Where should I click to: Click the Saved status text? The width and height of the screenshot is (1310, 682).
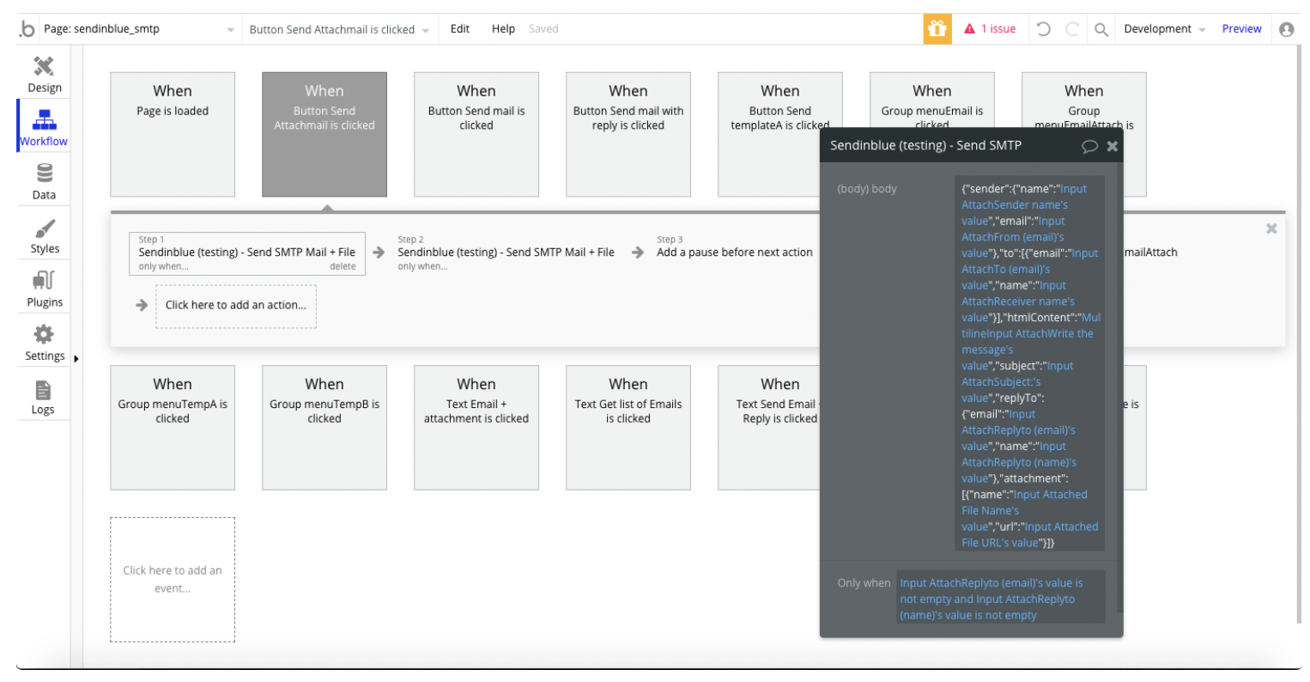543,28
